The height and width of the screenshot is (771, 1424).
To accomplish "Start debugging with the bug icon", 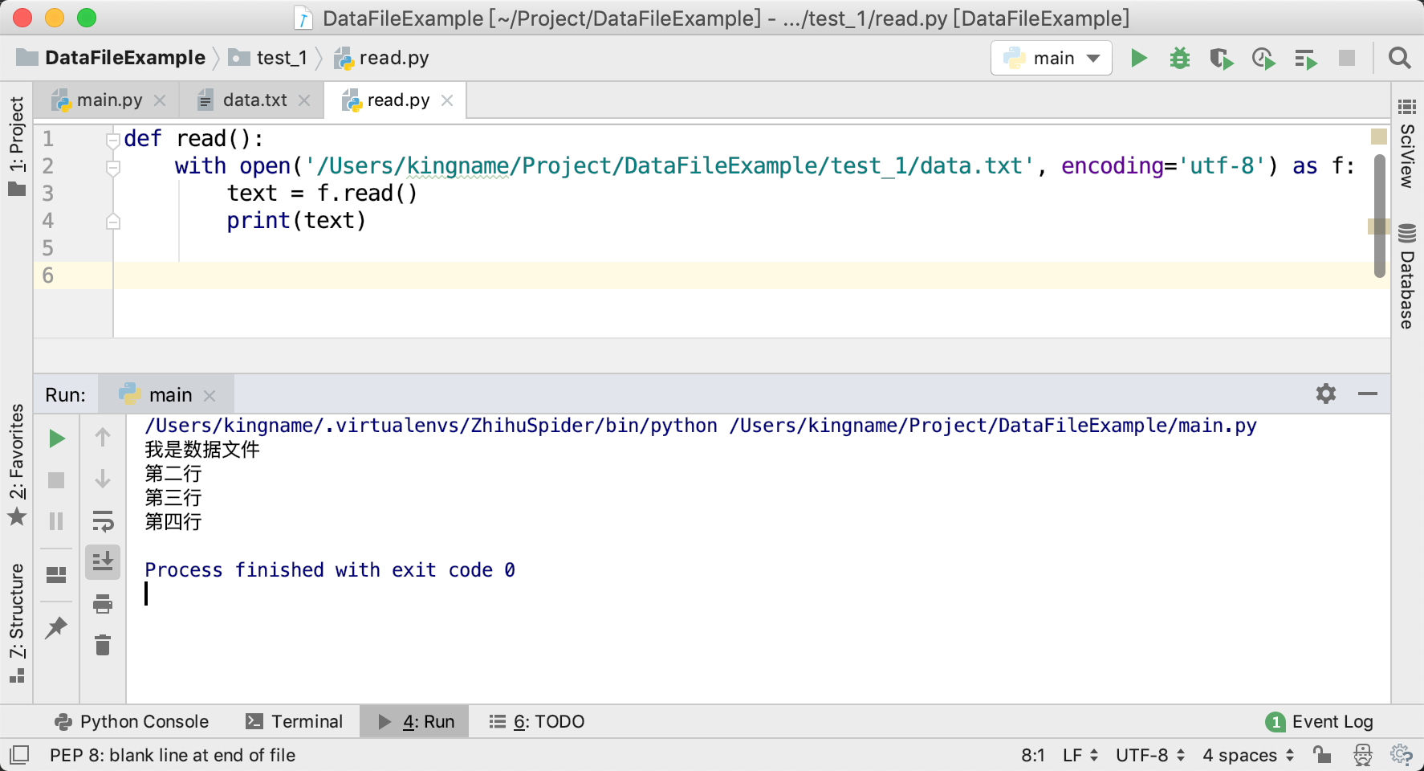I will [1179, 58].
